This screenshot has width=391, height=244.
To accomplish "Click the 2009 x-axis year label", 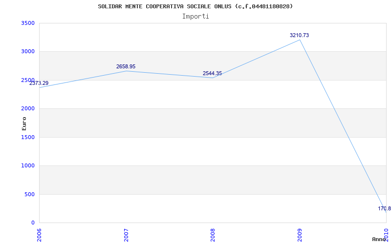I will tap(300, 235).
